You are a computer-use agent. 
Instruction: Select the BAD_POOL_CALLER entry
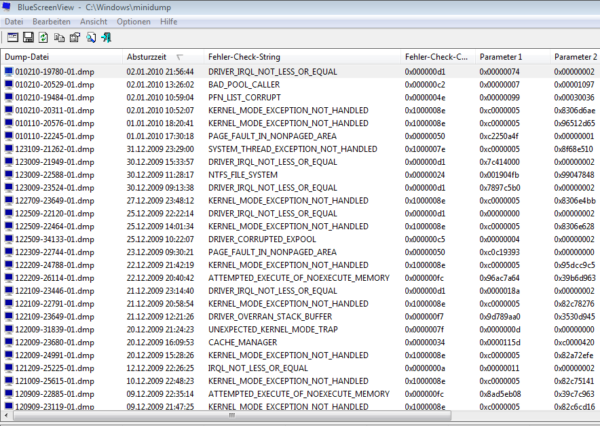click(x=244, y=85)
